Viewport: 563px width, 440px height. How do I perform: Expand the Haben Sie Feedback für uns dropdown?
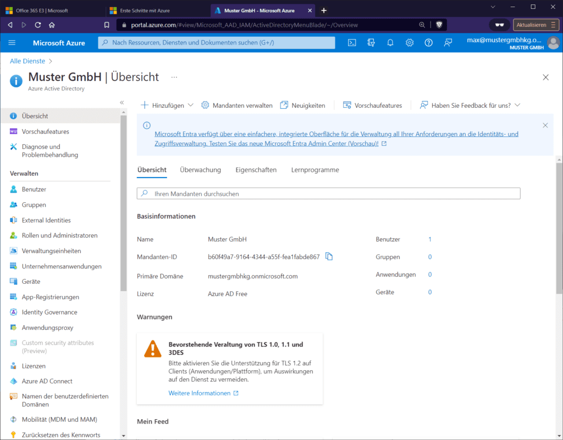(x=470, y=105)
